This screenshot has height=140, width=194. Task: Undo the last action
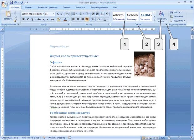click(15, 3)
